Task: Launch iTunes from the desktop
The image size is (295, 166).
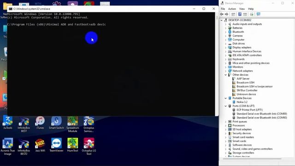Action: click(40, 123)
